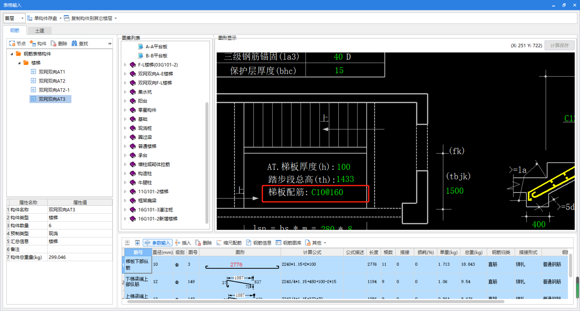The width and height of the screenshot is (580, 311).
Task: Click the 节点 add node icon
Action: coord(12,43)
